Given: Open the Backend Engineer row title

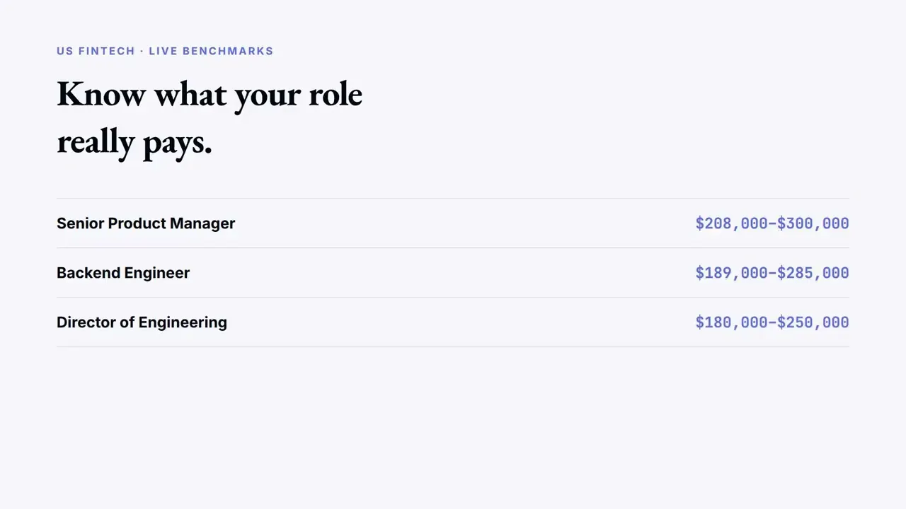Looking at the screenshot, I should click(x=123, y=273).
